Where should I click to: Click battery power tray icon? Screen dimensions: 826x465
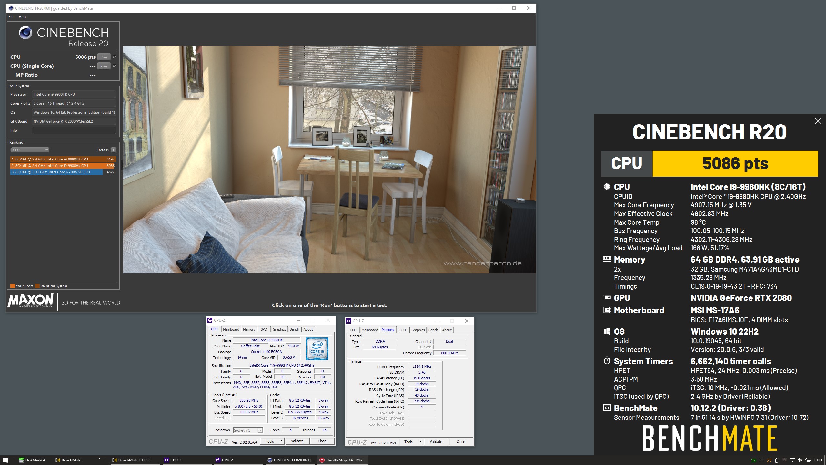[808, 460]
